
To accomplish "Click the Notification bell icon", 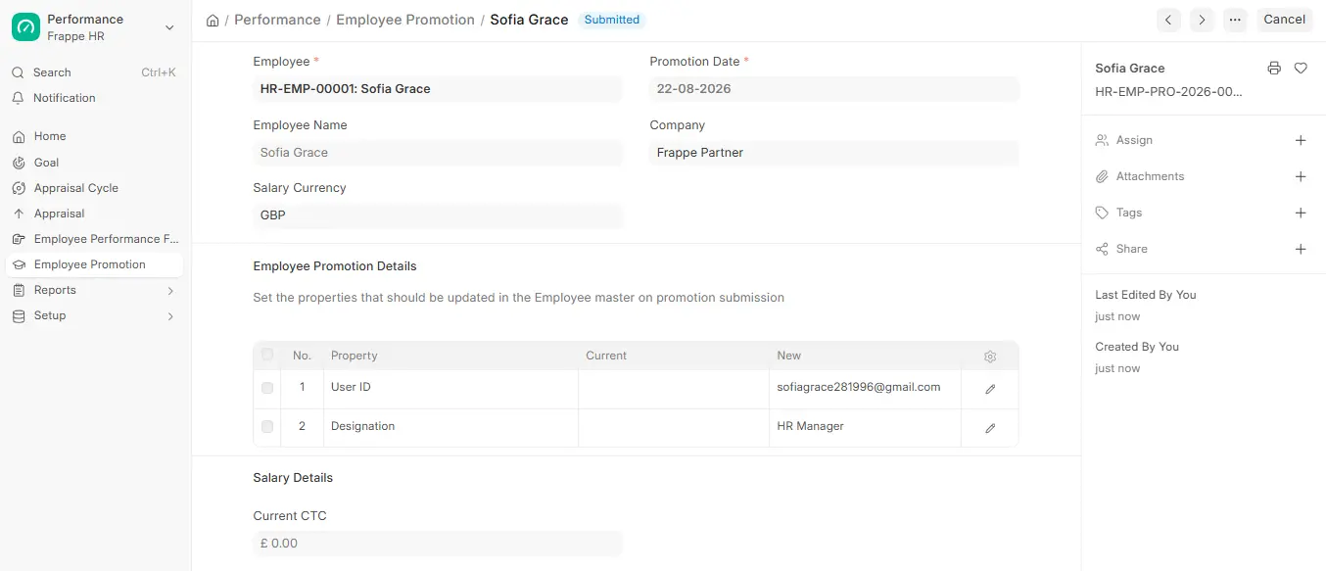I will click(x=18, y=98).
